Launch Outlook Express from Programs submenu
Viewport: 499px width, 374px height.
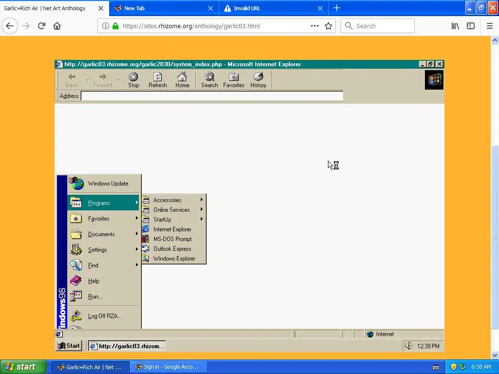coord(173,249)
